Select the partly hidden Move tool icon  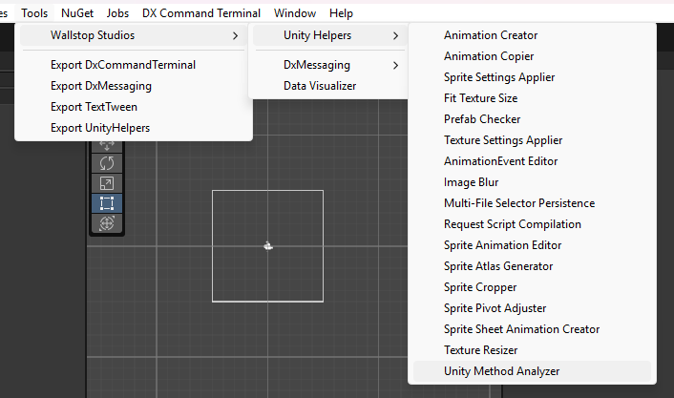(x=107, y=146)
